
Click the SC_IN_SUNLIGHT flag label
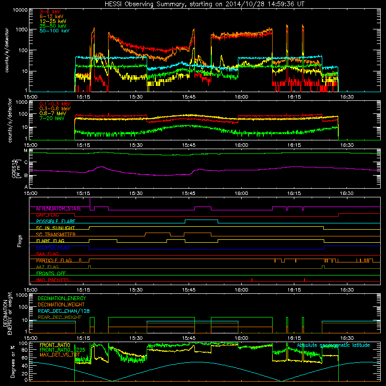coord(55,228)
